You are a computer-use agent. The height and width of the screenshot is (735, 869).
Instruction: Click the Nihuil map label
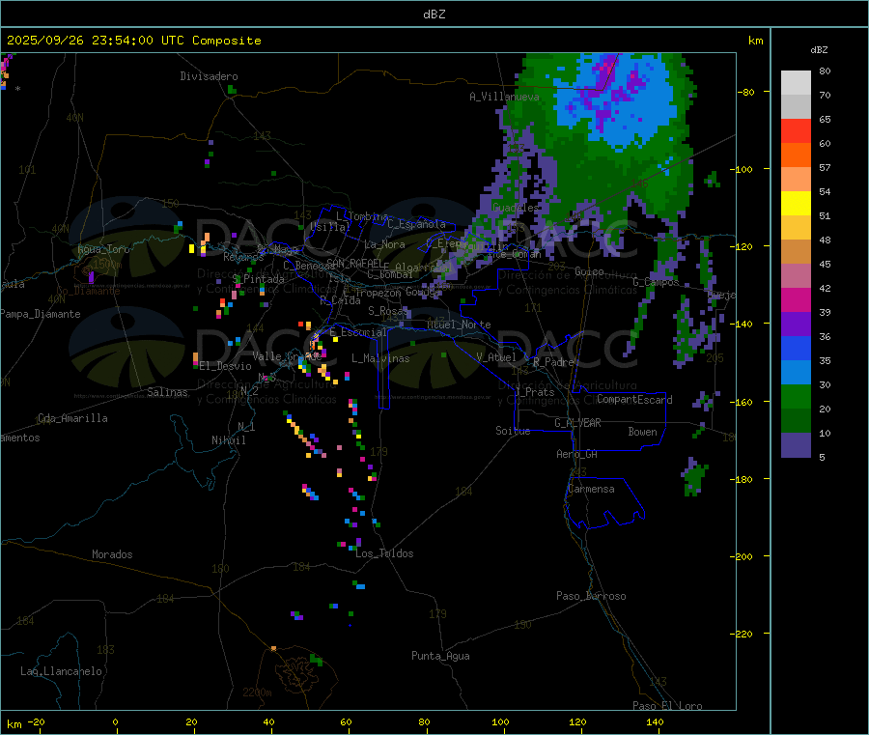coord(228,440)
